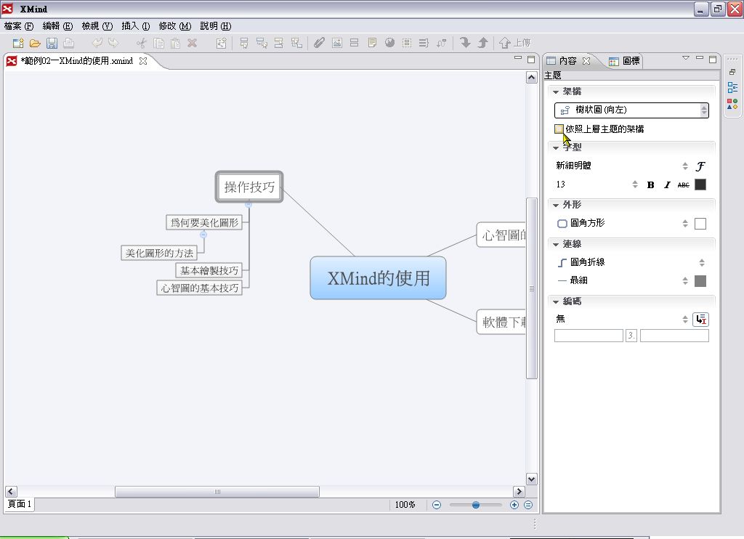744x539 pixels.
Task: Open the font chooser F icon
Action: point(700,166)
